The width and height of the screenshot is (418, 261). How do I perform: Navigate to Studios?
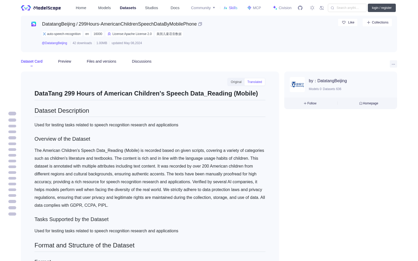(152, 8)
